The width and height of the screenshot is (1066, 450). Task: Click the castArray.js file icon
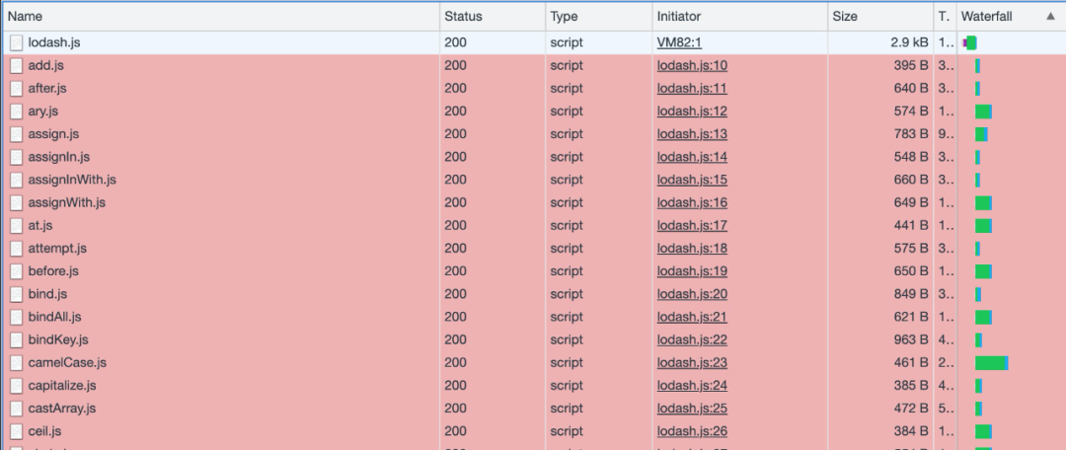coord(17,409)
